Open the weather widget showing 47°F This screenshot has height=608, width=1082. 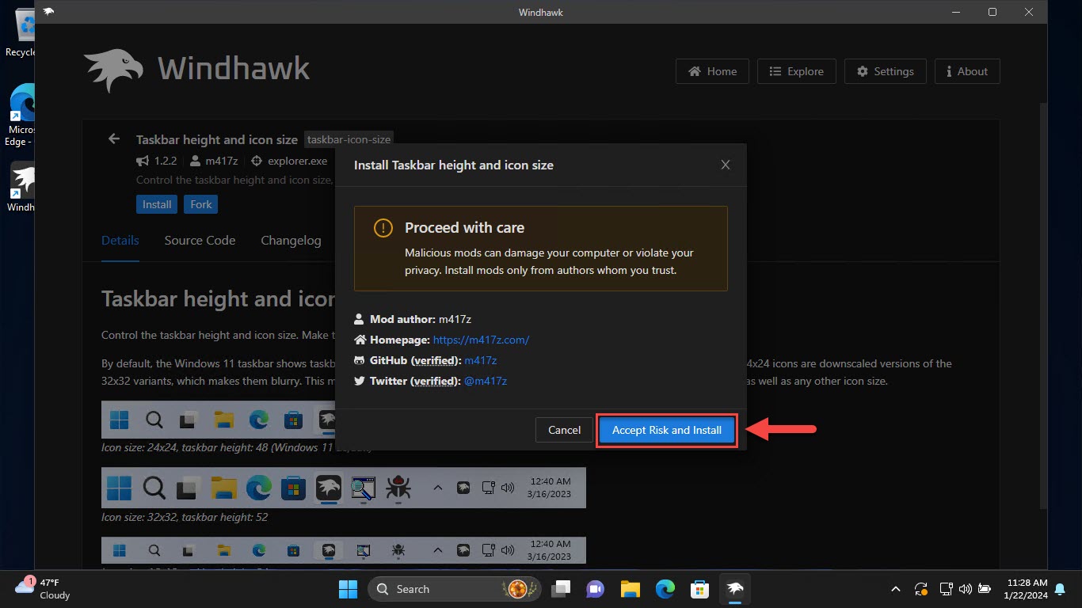point(44,589)
